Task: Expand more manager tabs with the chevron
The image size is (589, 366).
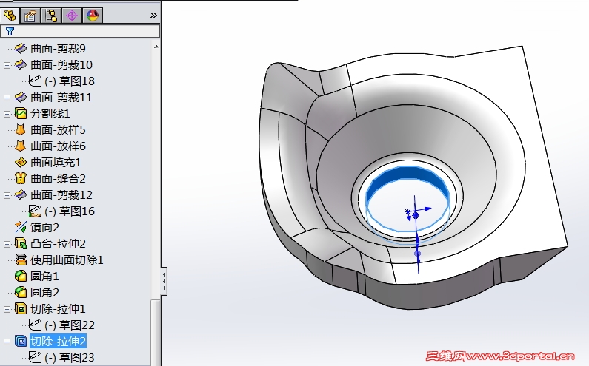Action: coord(153,16)
